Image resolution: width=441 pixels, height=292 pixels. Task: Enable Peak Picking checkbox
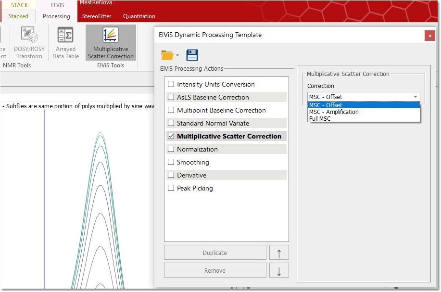pos(171,188)
